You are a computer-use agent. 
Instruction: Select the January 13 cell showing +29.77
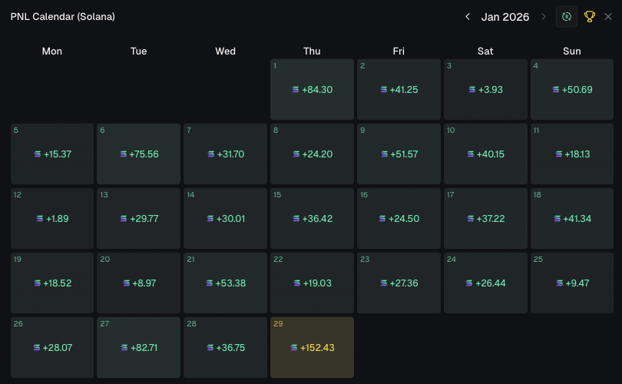138,218
